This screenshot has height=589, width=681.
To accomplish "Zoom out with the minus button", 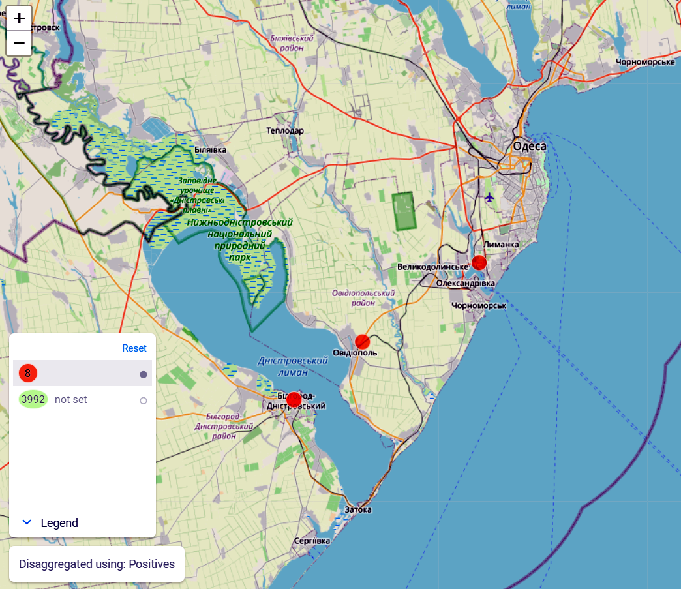I will point(19,43).
